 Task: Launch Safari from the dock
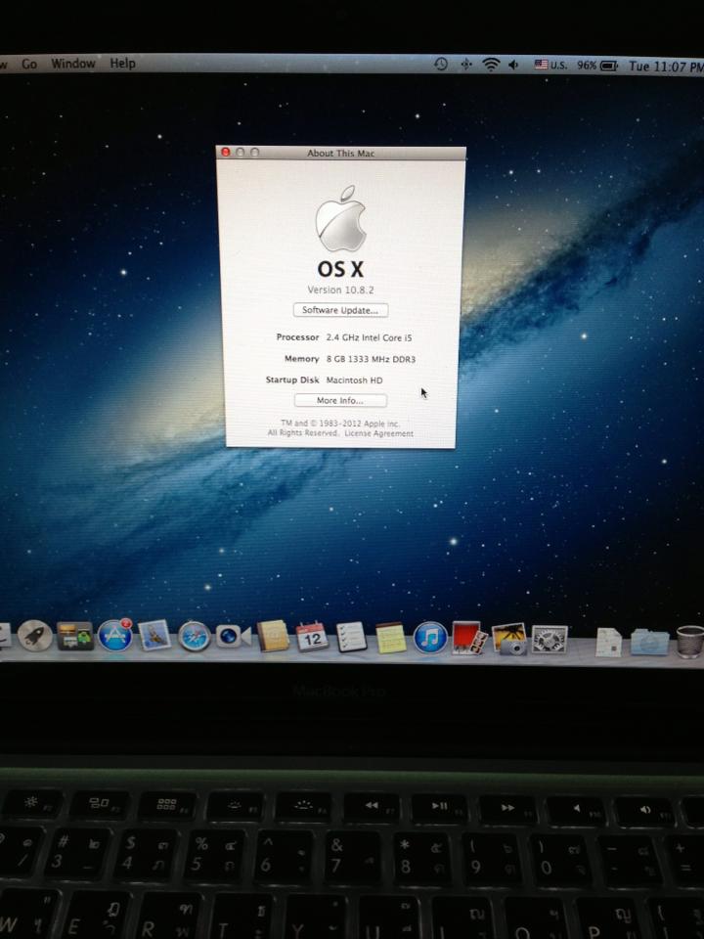pos(194,637)
